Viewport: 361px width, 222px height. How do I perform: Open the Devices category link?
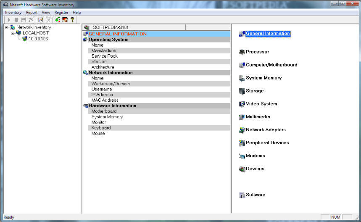point(255,169)
